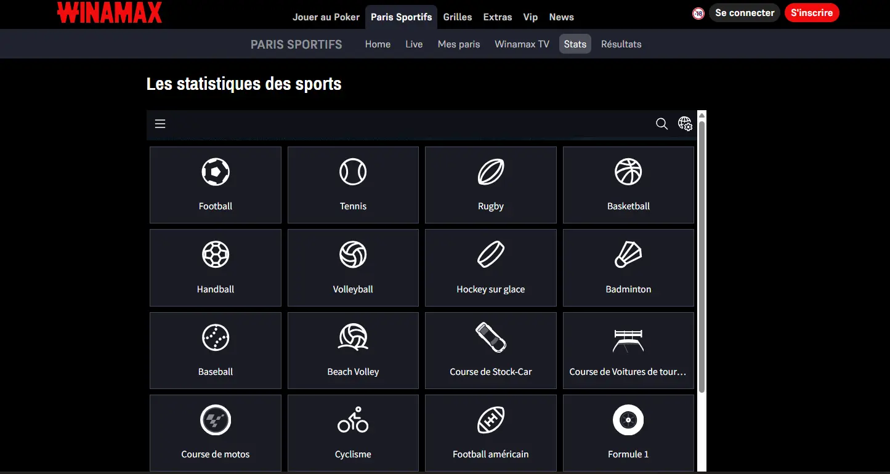The height and width of the screenshot is (474, 890).
Task: Select the Tennis sport icon
Action: (352, 185)
